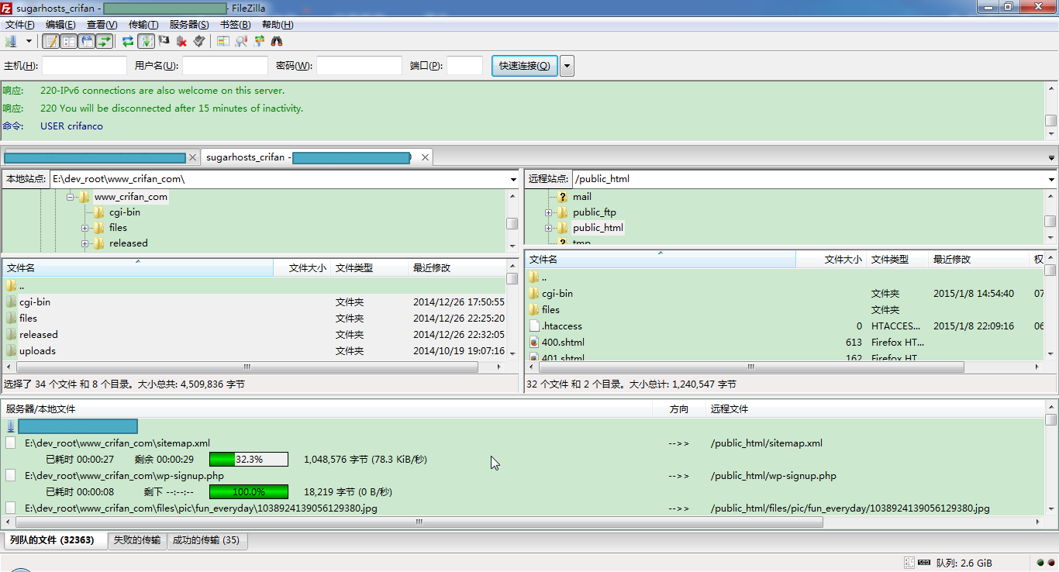Viewport: 1059px width, 572px height.
Task: Open the 帮助(H) menu
Action: [278, 25]
